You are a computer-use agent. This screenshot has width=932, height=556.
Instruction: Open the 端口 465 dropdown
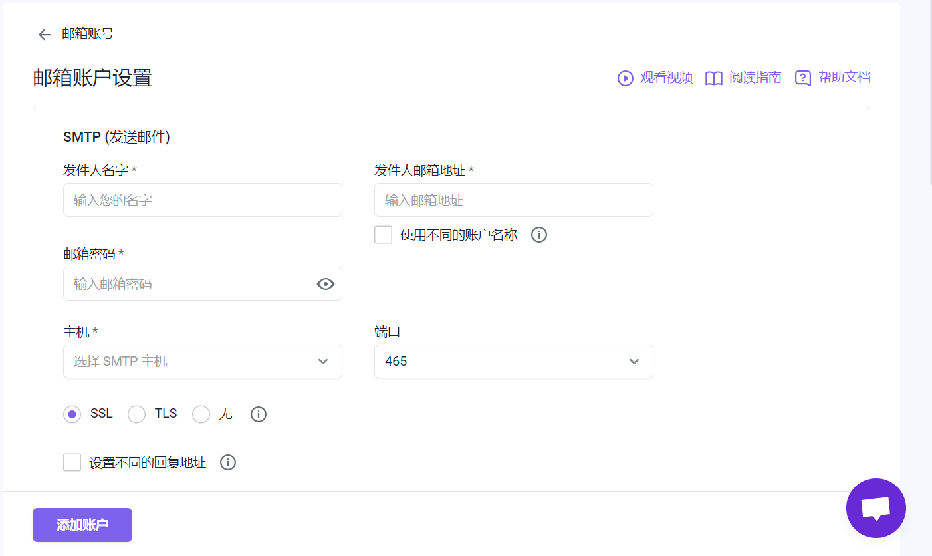click(514, 362)
